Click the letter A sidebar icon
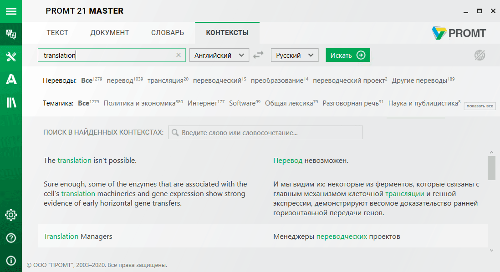Image resolution: width=500 pixels, height=272 pixels. [11, 79]
